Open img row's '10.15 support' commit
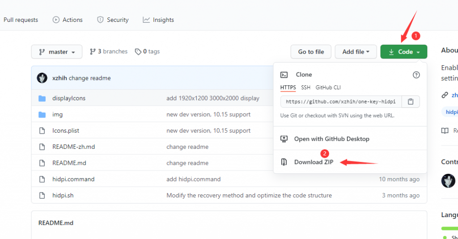Viewport: 458px width, 239px height. [x=208, y=114]
